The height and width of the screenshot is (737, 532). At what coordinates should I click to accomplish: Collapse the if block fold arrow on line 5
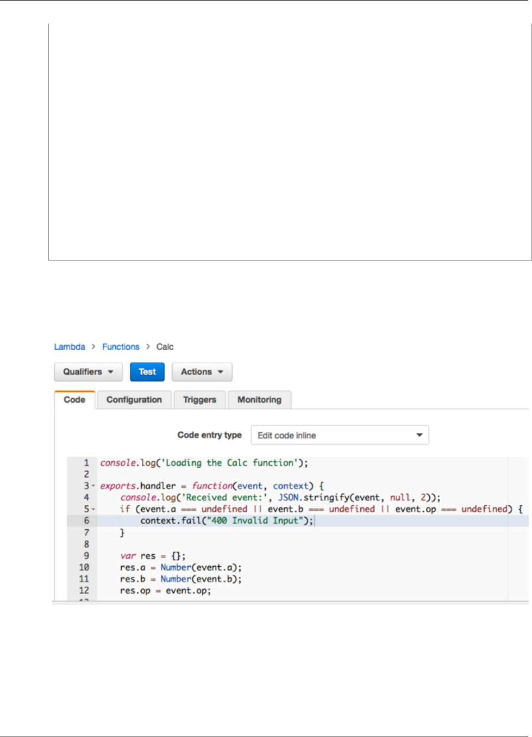(x=93, y=509)
